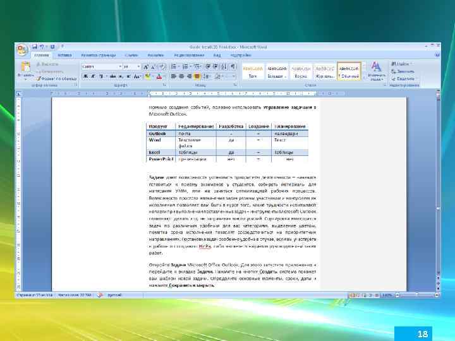Viewport: 455px width, 341px height.
Task: Toggle underline formatting
Action: coord(100,76)
